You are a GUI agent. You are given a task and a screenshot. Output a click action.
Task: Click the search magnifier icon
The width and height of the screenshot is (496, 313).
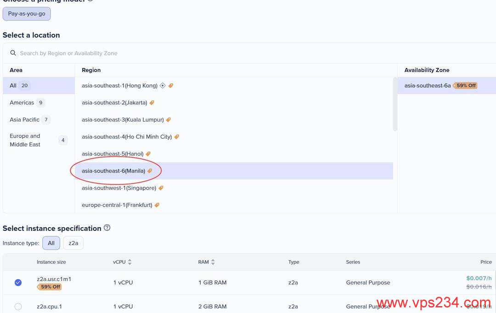tap(13, 53)
